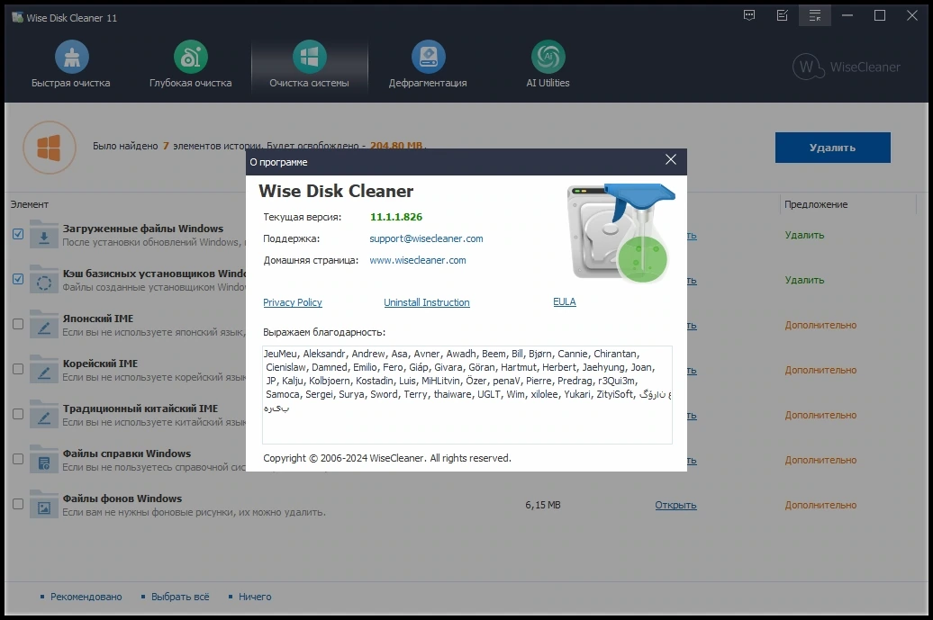Close the О программе dialog
Viewport: 933px width, 620px height.
point(671,159)
